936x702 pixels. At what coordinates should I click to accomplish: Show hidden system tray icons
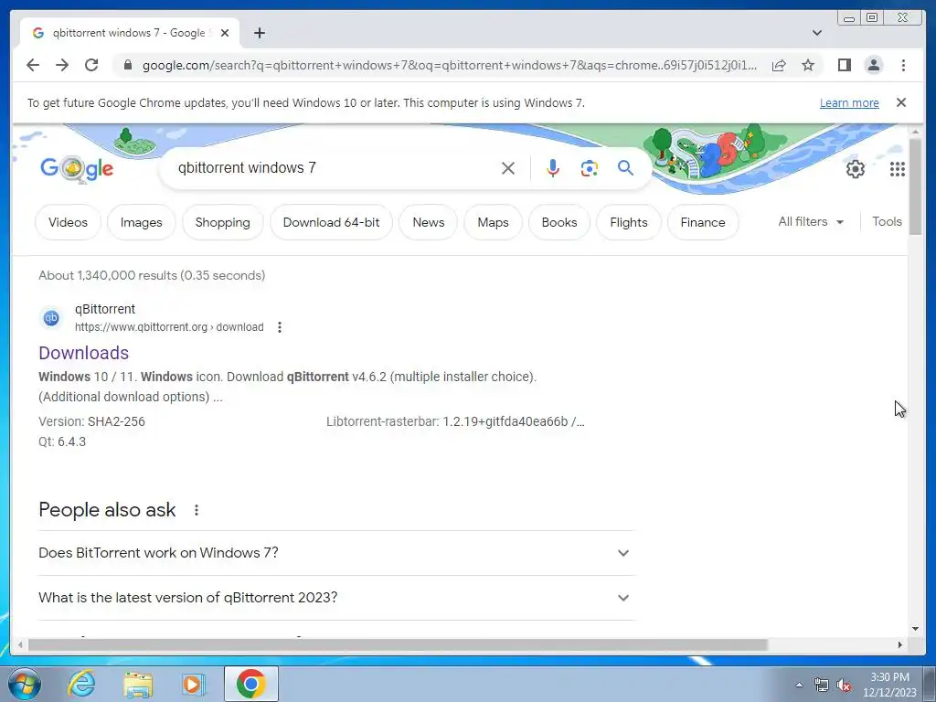(x=799, y=685)
